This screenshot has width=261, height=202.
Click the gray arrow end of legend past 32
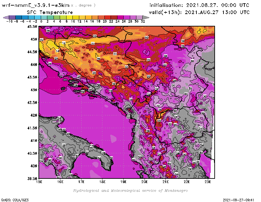tap(146, 17)
